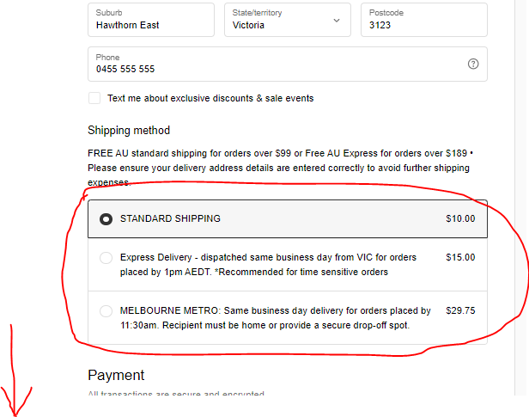Screen dimensions: 529x417
Task: Click into the Suburb field with Hawthorn East
Action: 151,20
